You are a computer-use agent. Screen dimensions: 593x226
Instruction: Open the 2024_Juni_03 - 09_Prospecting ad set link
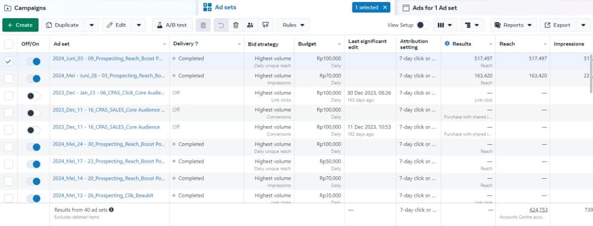108,58
